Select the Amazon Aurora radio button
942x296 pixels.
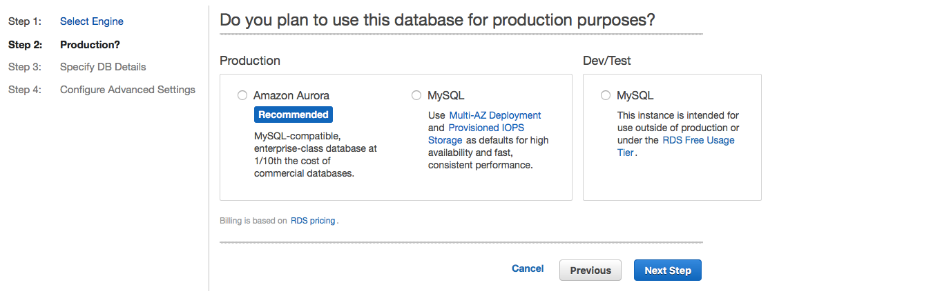click(242, 95)
